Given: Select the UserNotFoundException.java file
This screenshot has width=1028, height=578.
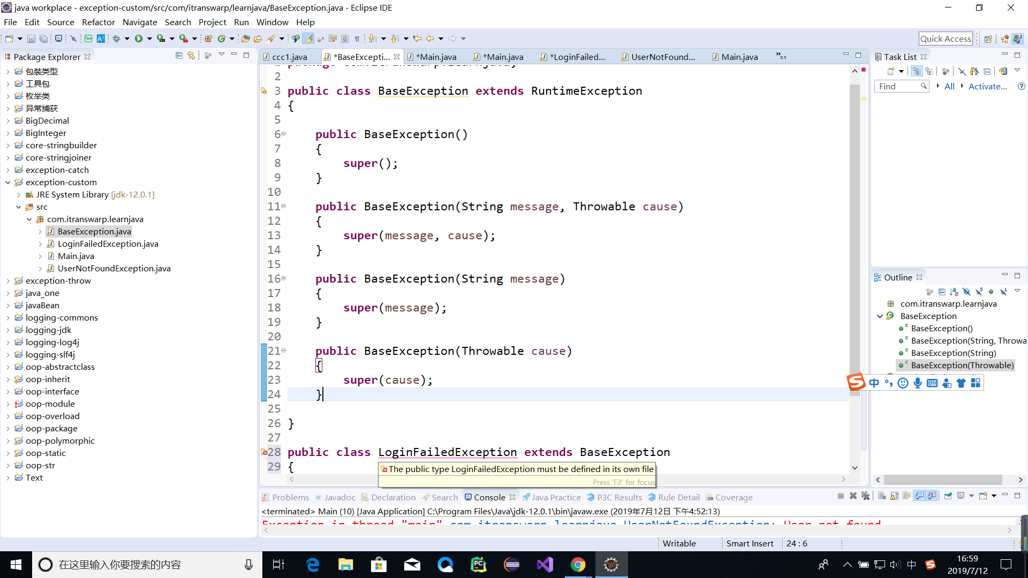Looking at the screenshot, I should 114,268.
